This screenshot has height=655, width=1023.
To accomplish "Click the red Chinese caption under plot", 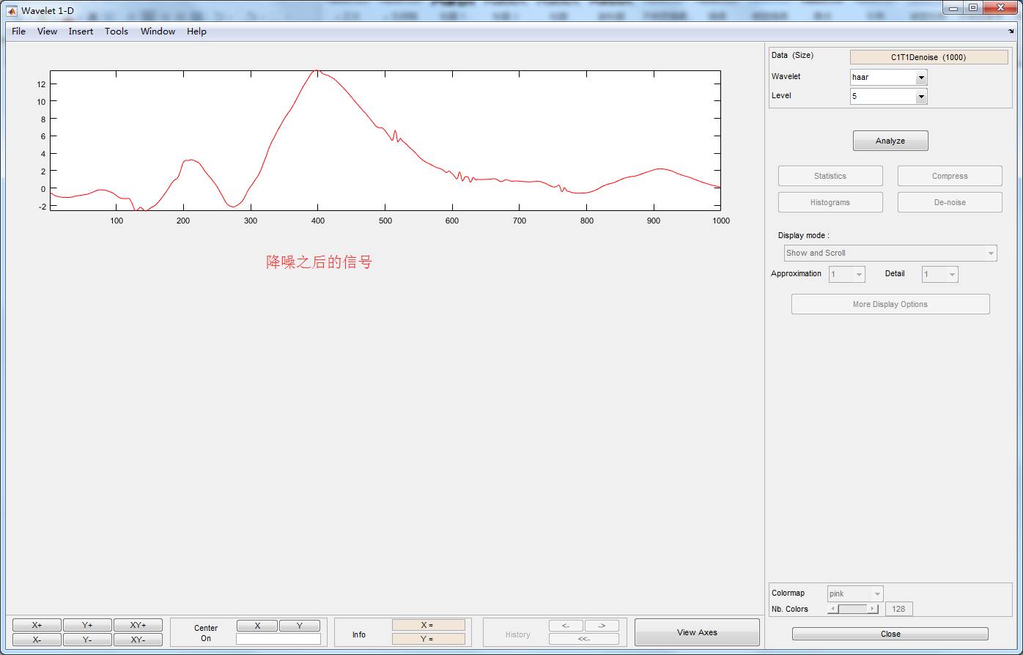I will pyautogui.click(x=319, y=262).
